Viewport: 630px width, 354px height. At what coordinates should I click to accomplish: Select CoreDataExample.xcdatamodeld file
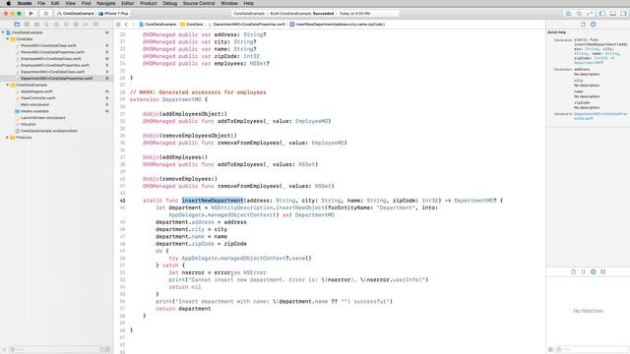coord(49,131)
